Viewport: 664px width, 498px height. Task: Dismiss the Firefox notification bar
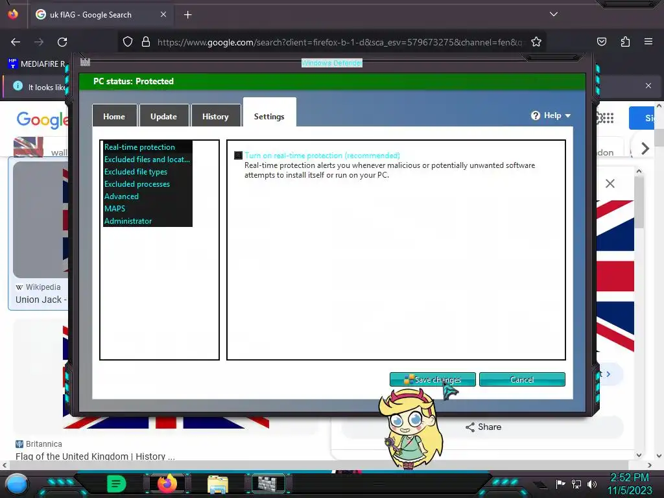[648, 86]
